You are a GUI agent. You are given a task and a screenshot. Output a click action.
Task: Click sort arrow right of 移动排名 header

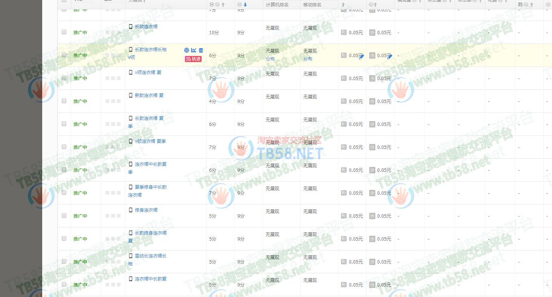[343, 5]
